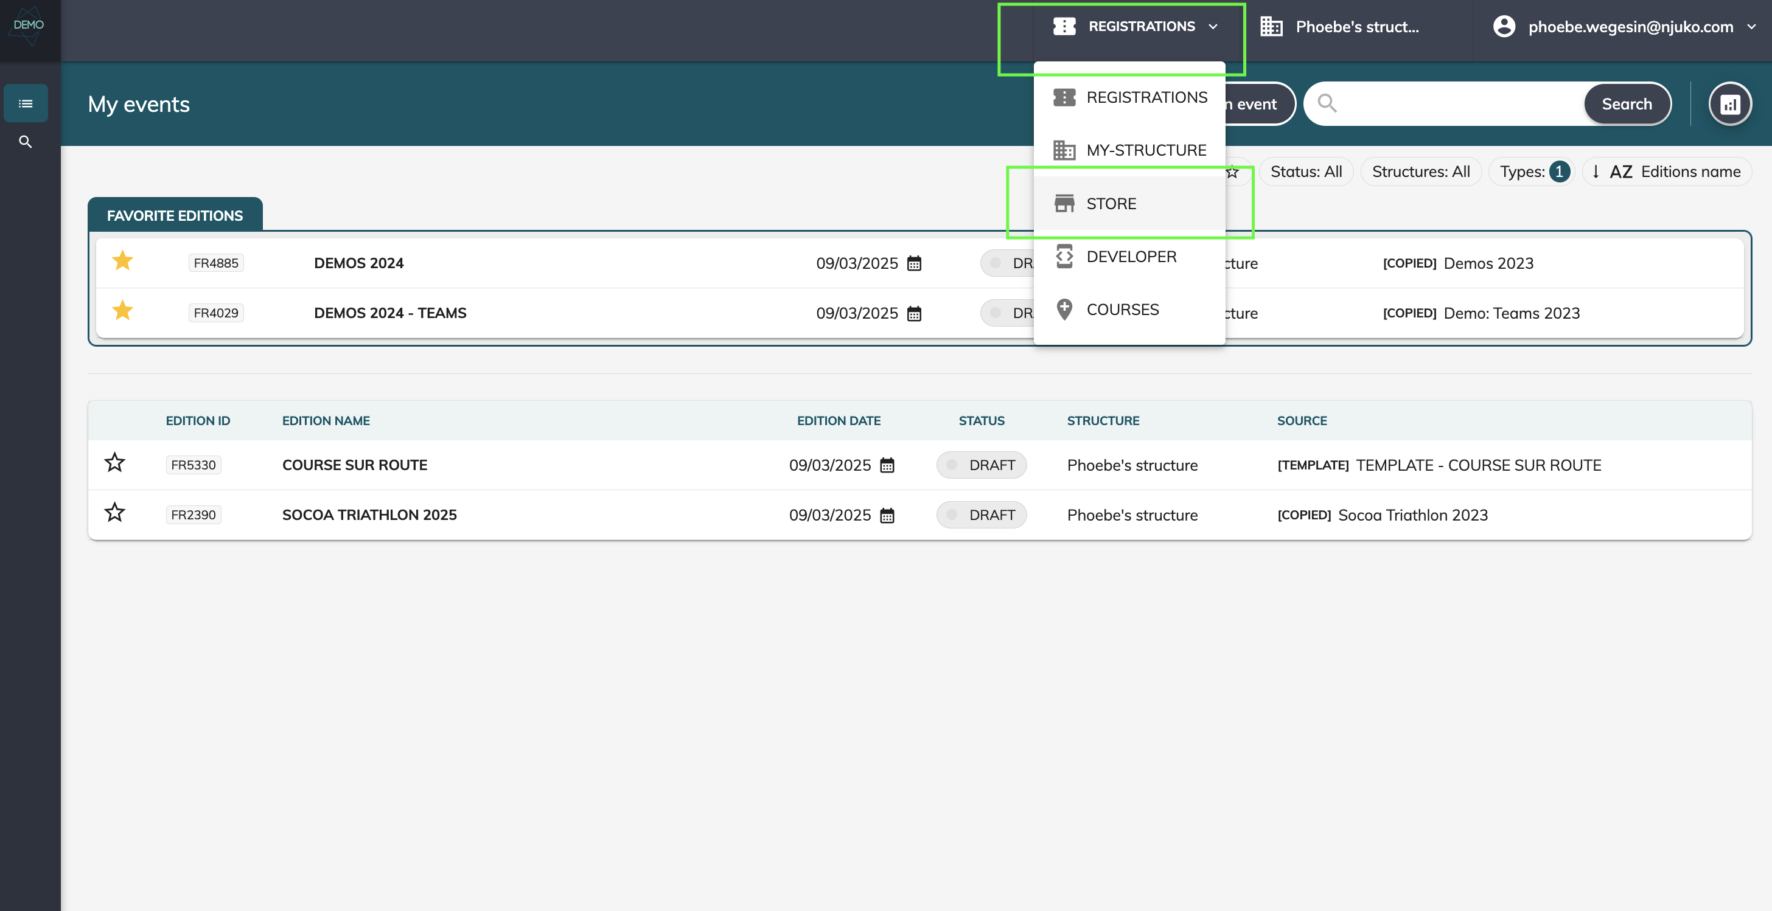Click the user account avatar icon
This screenshot has height=911, width=1772.
pyautogui.click(x=1504, y=27)
